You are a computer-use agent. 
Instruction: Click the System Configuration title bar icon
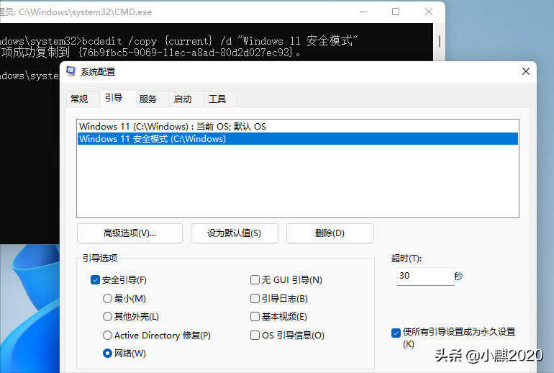(x=71, y=71)
